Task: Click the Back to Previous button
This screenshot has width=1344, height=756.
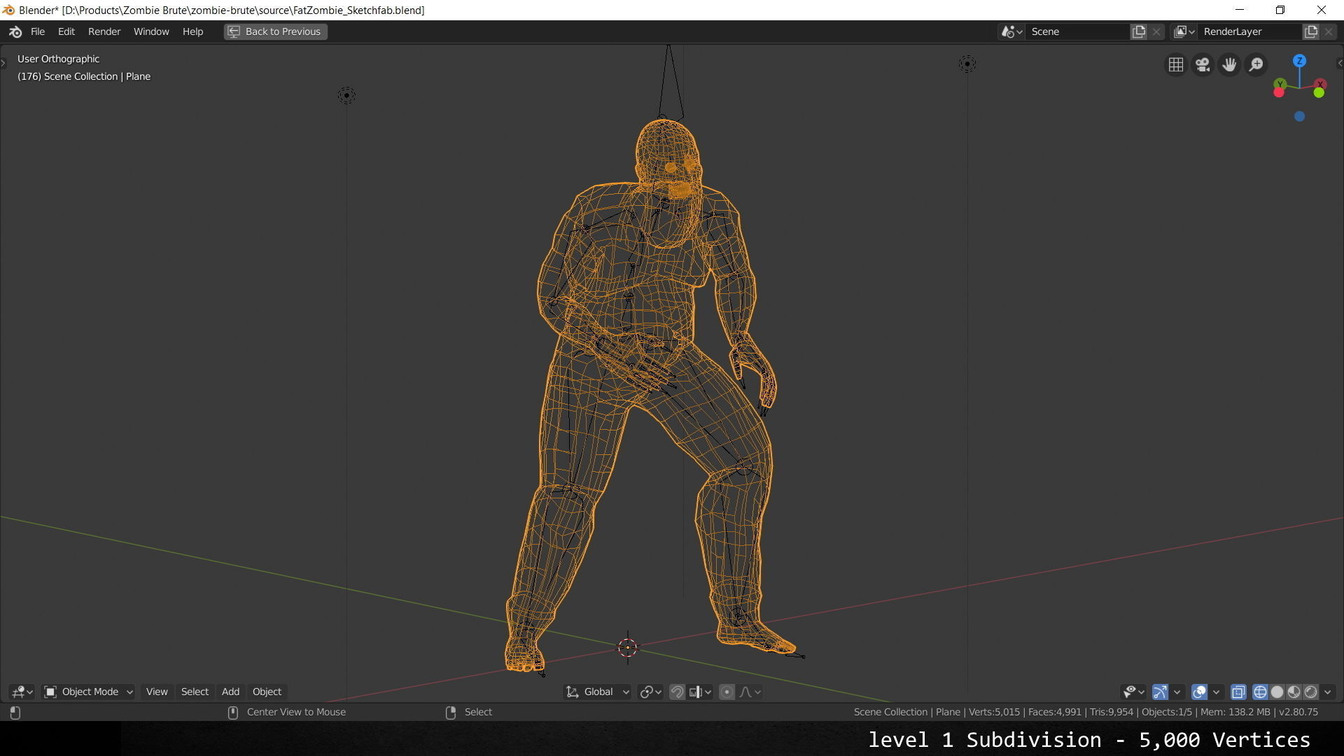Action: point(275,31)
